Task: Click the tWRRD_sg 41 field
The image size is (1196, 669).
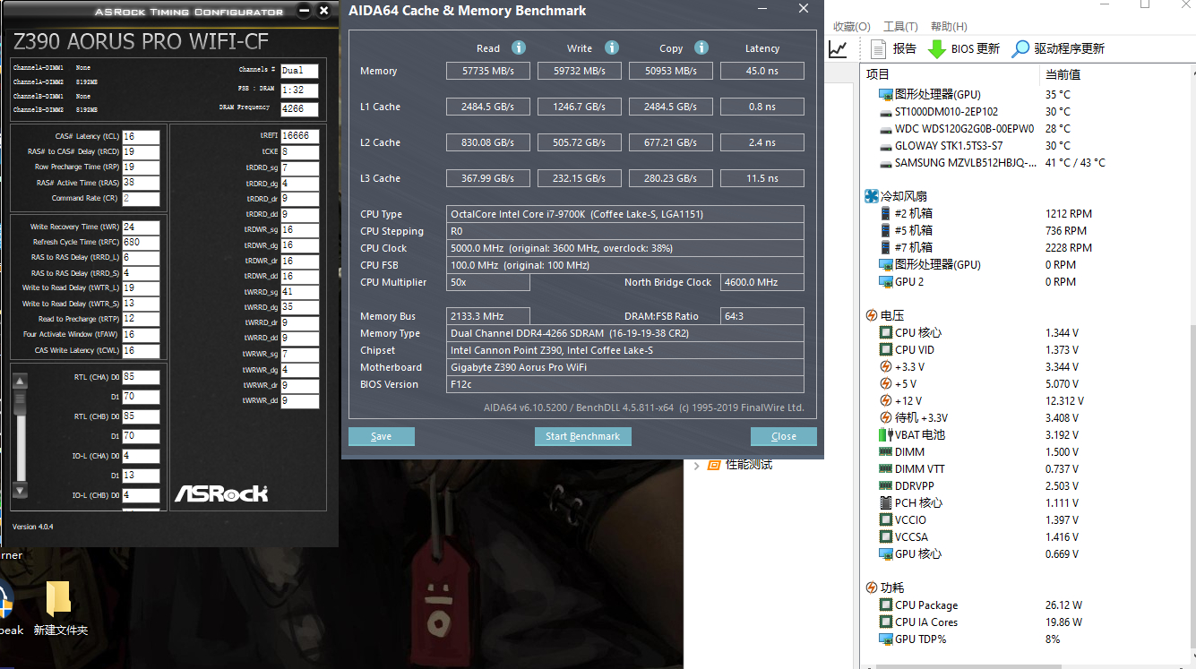Action: (x=300, y=292)
